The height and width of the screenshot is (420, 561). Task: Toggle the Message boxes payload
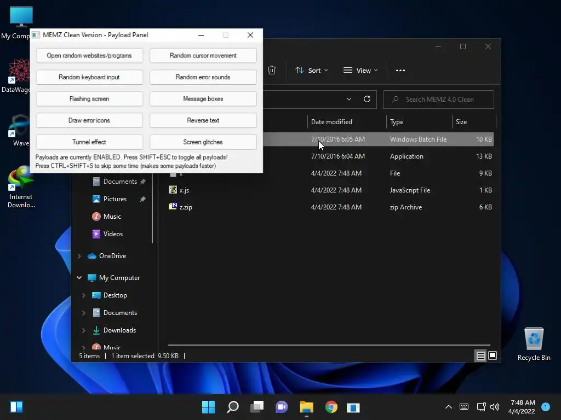pyautogui.click(x=203, y=99)
